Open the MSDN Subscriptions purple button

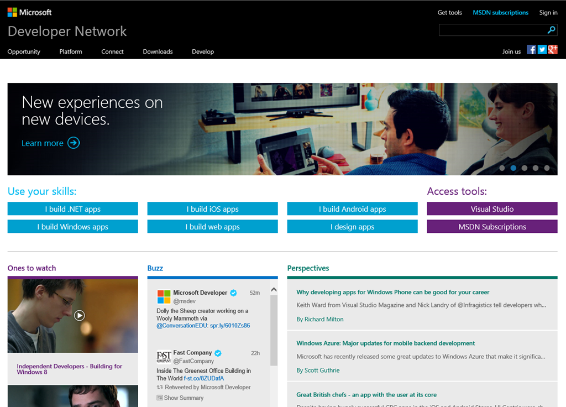pyautogui.click(x=492, y=226)
